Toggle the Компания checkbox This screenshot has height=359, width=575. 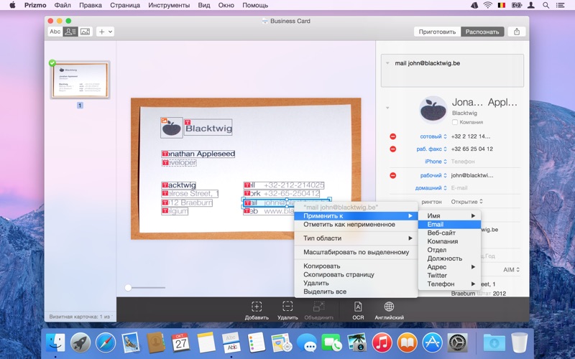[x=455, y=122]
